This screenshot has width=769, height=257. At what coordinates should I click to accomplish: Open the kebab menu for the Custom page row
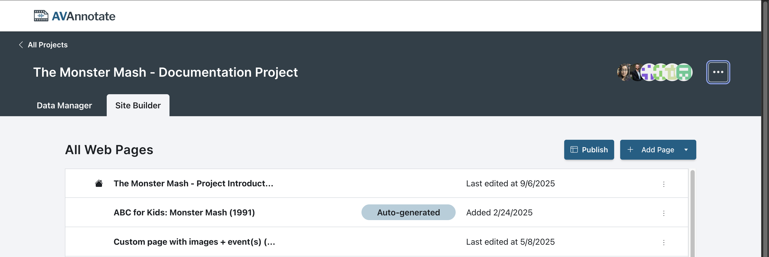664,242
